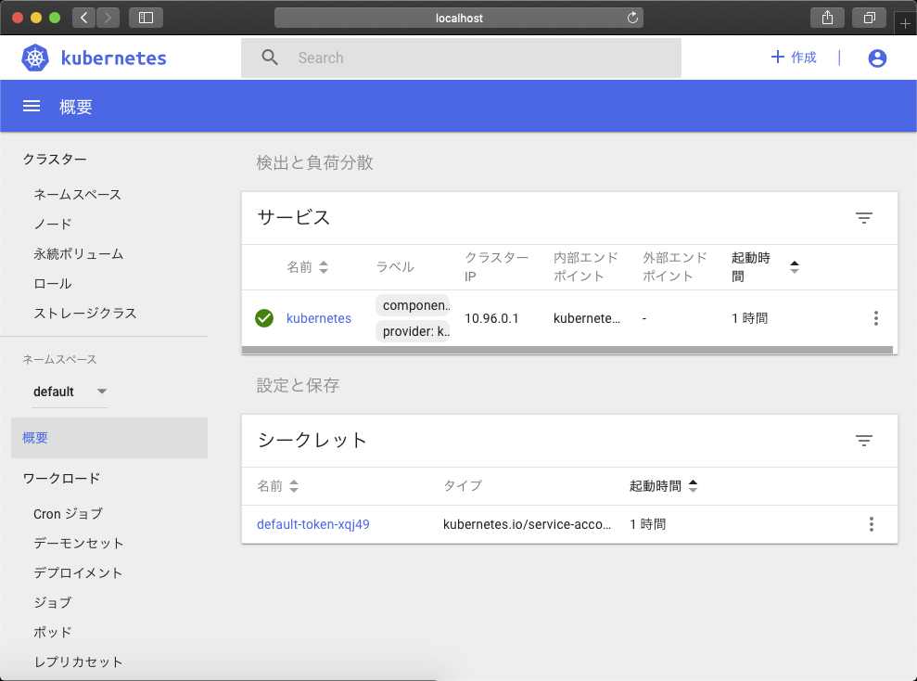The image size is (917, 681).
Task: Open Cron ジョブ in sidebar
Action: (68, 514)
